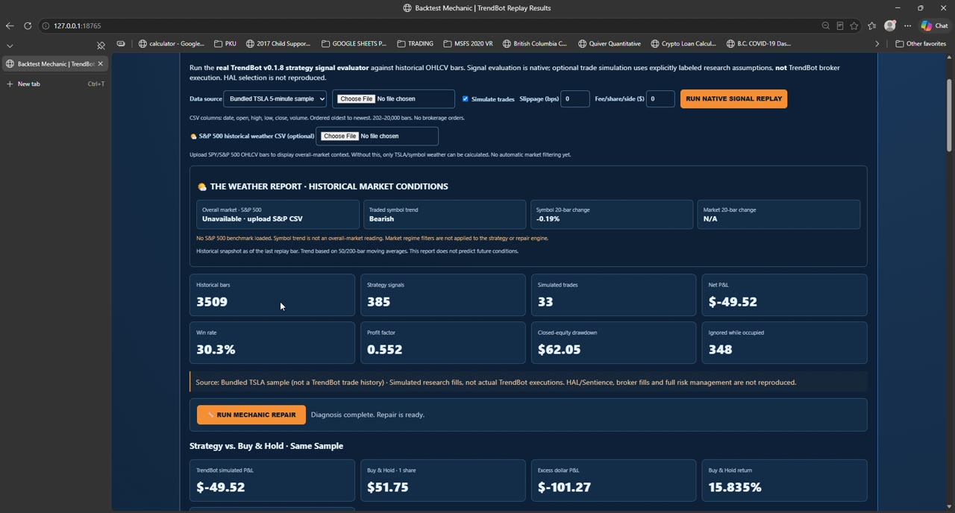Click TrendBot simulated P&L value $-49.52
Viewport: 955px width, 513px height.
click(x=220, y=487)
